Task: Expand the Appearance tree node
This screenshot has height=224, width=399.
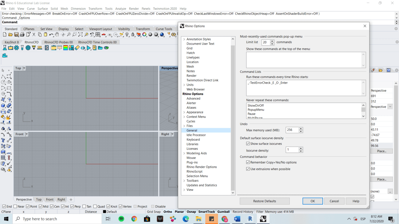Action: 184,112
